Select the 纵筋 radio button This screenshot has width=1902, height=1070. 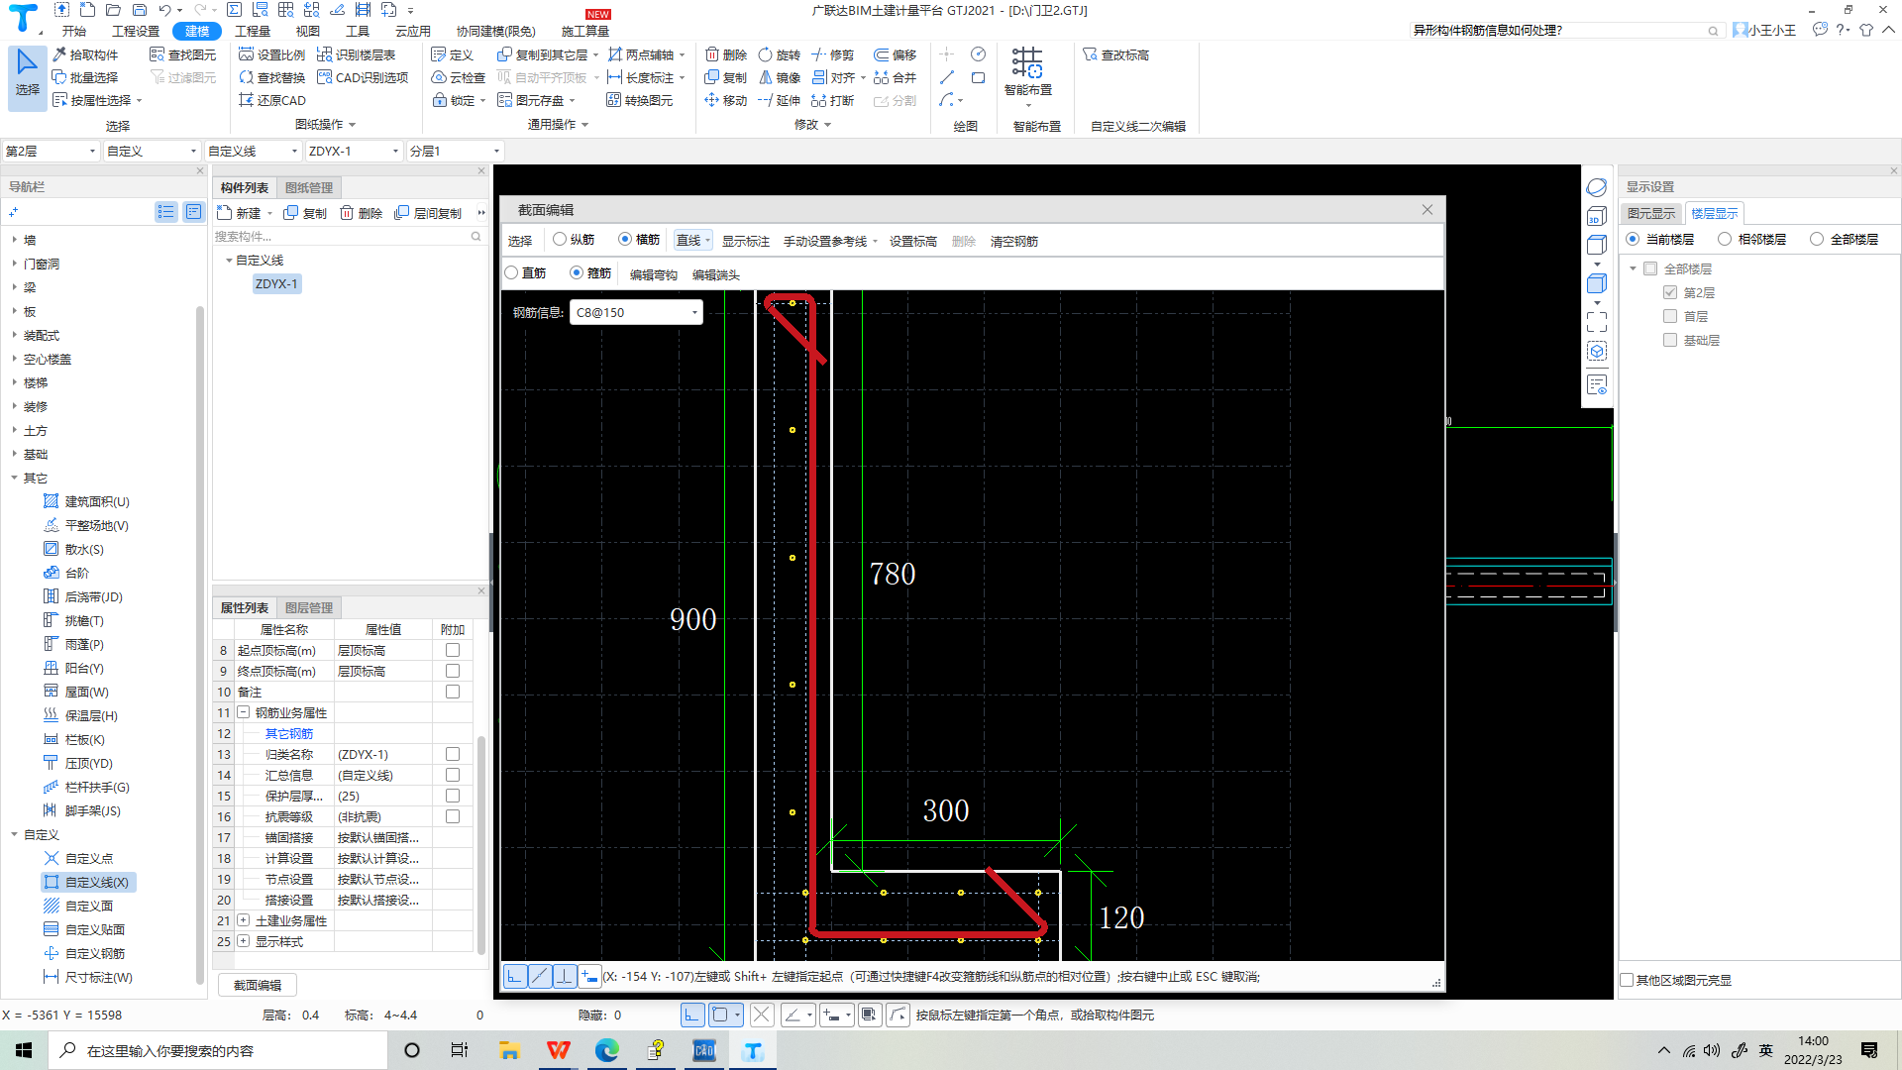(x=560, y=239)
